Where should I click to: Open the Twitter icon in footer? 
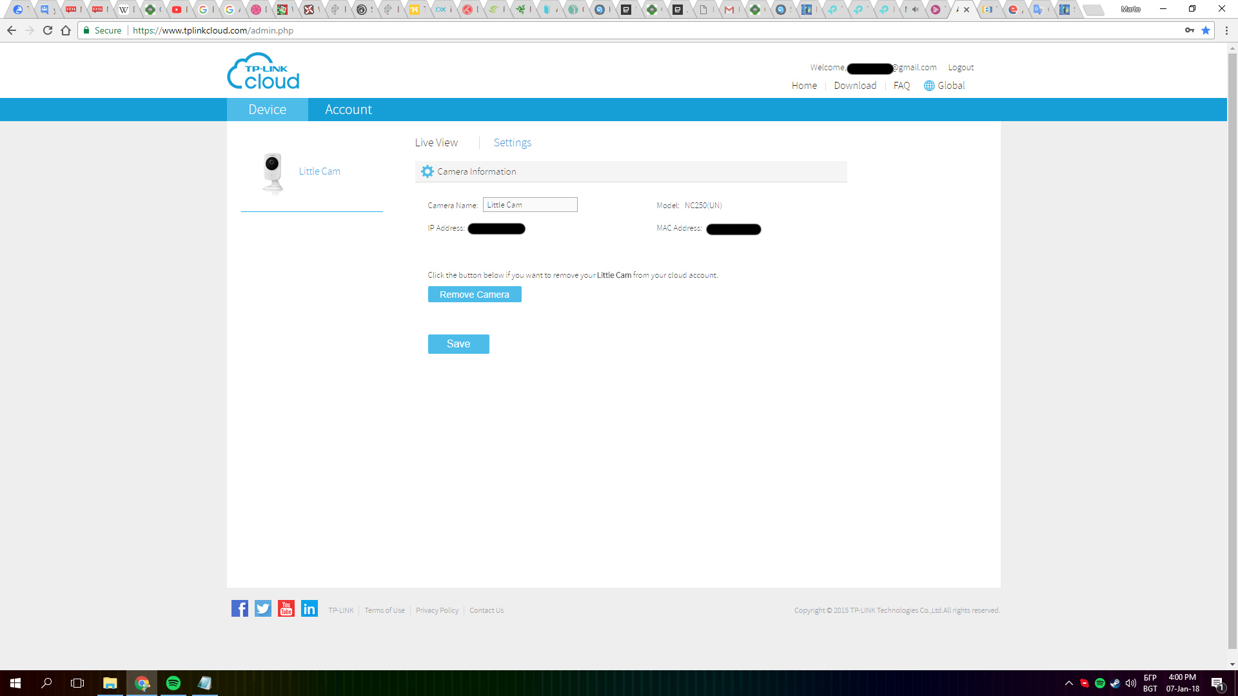coord(263,608)
